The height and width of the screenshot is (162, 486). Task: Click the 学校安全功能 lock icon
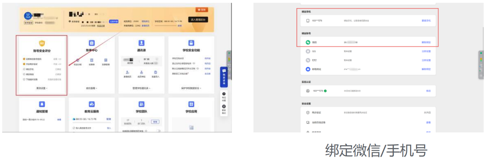click(x=191, y=43)
